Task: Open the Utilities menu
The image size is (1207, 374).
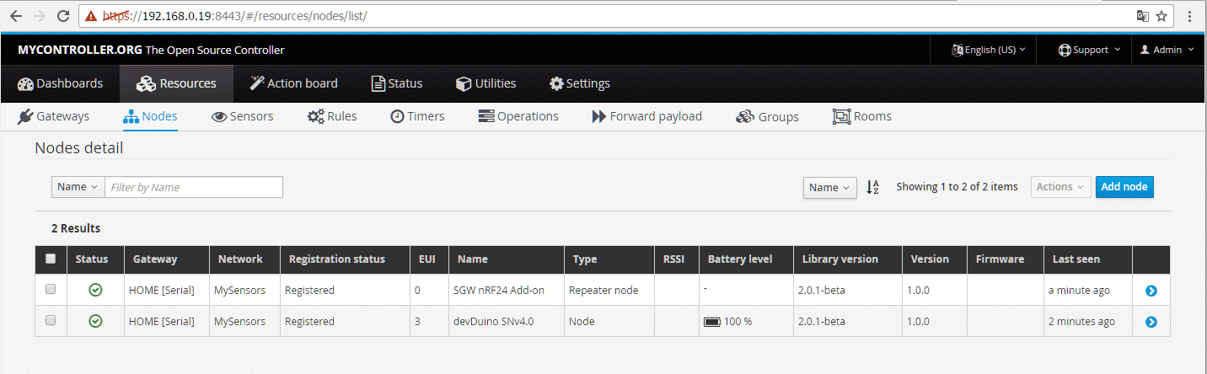Action: click(486, 83)
